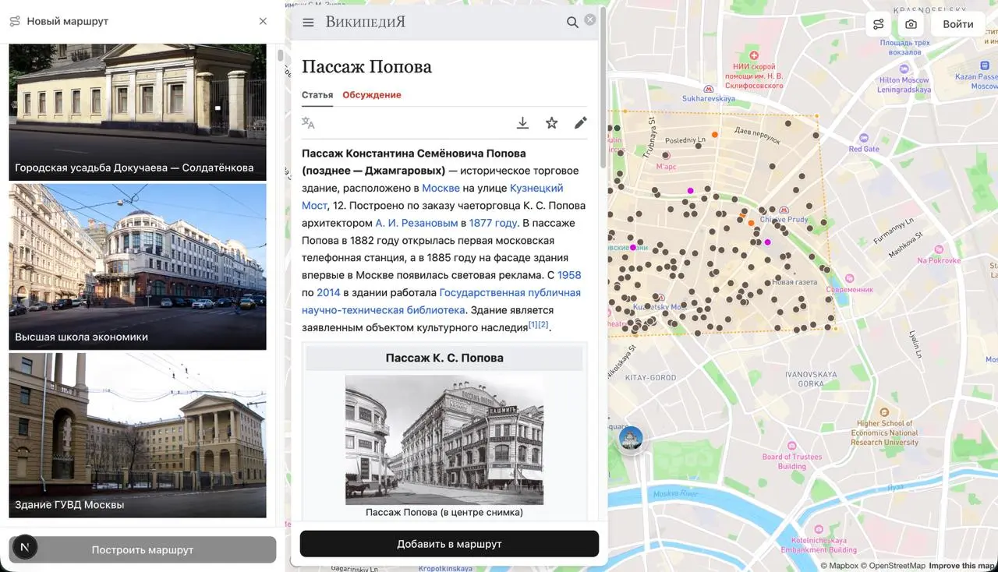Image resolution: width=998 pixels, height=572 pixels.
Task: Click Higher School of Economics university icon
Action: (884, 412)
